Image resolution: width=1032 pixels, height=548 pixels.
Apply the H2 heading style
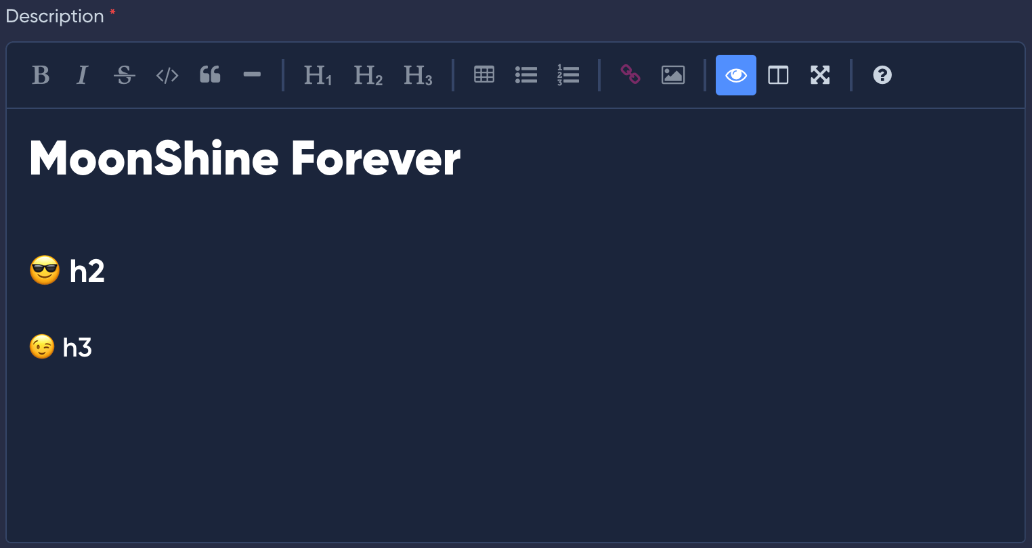coord(368,75)
